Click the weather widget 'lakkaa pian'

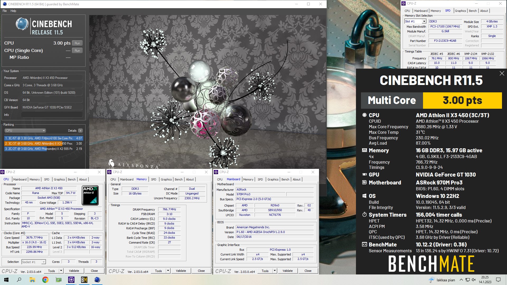(x=442, y=280)
